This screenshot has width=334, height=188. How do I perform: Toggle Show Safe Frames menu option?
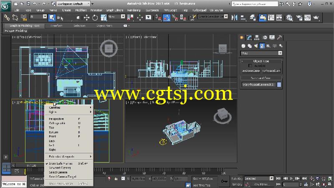coord(69,163)
